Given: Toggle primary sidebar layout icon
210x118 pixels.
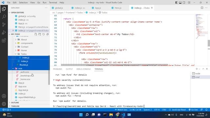Looking at the screenshot, I should 177,2.
